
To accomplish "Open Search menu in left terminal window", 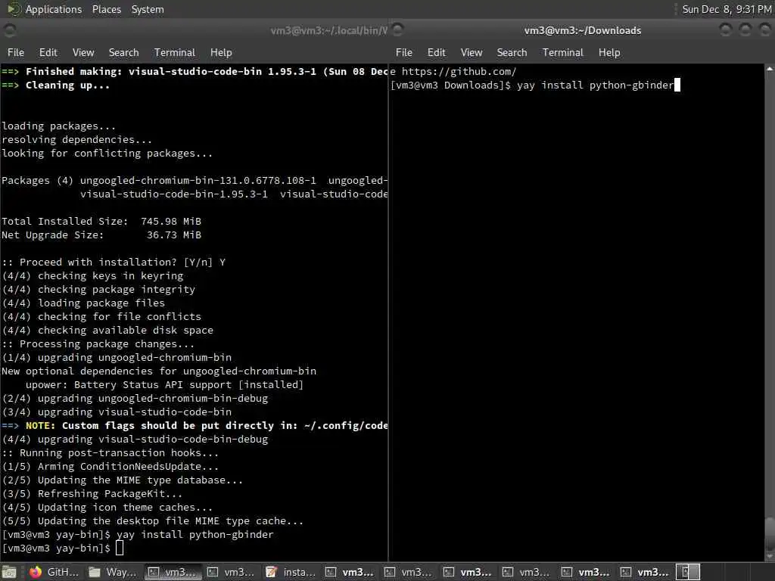I will [123, 52].
